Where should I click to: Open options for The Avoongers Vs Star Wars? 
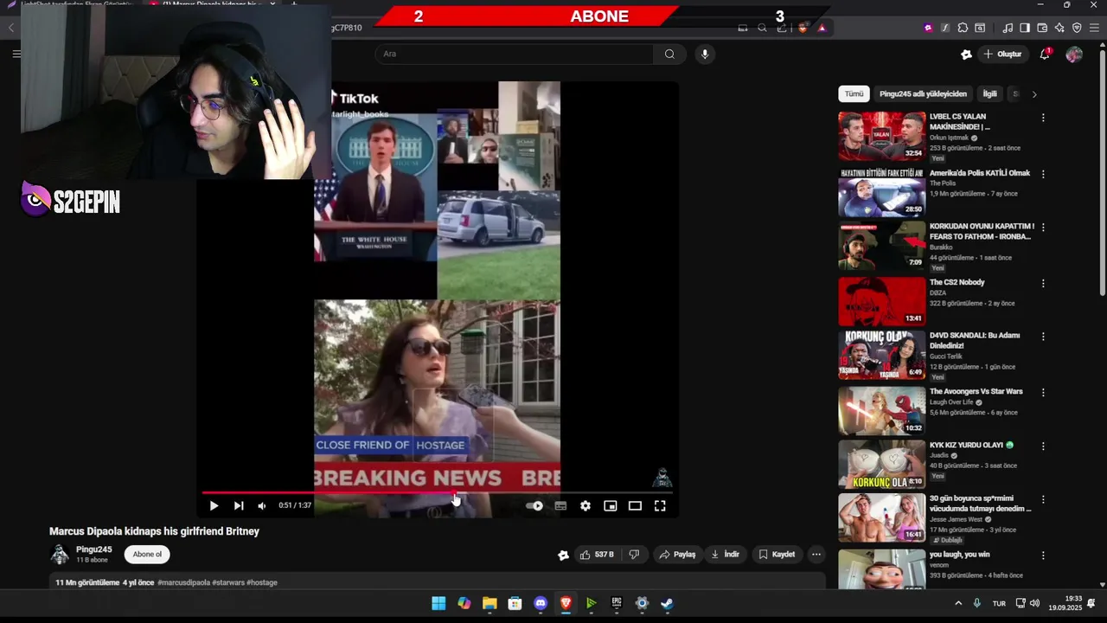[1043, 392]
